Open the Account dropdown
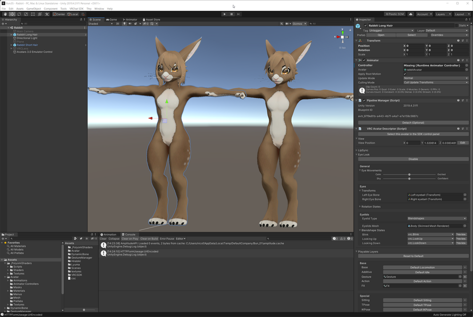The height and width of the screenshot is (317, 473). click(424, 14)
